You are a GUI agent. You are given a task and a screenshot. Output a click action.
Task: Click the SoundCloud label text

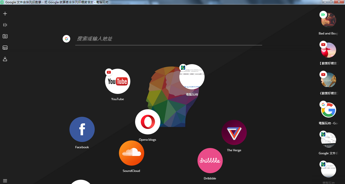131,171
